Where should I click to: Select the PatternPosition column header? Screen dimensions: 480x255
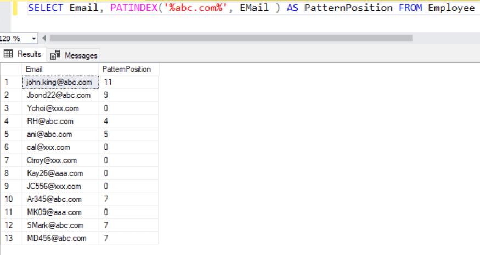[x=128, y=69]
